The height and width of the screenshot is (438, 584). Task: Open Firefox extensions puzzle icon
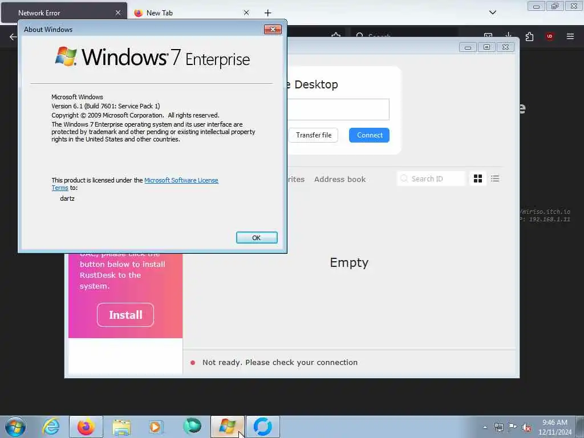529,36
